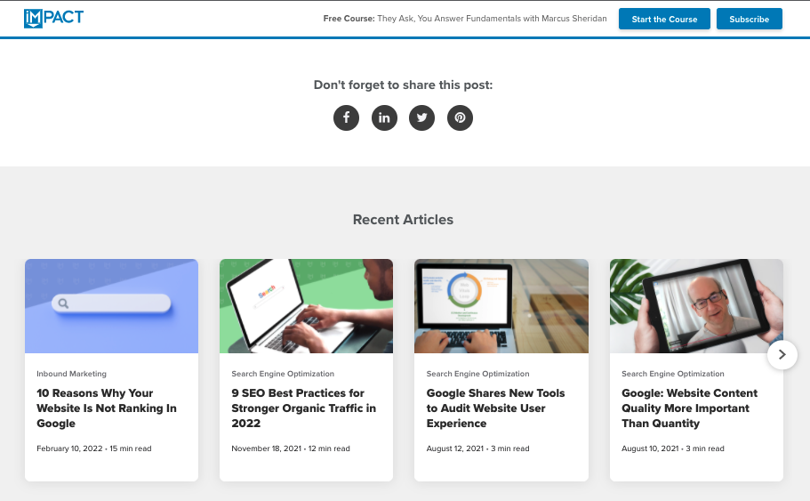Share this post on Twitter
This screenshot has height=501, width=810.
coord(422,117)
